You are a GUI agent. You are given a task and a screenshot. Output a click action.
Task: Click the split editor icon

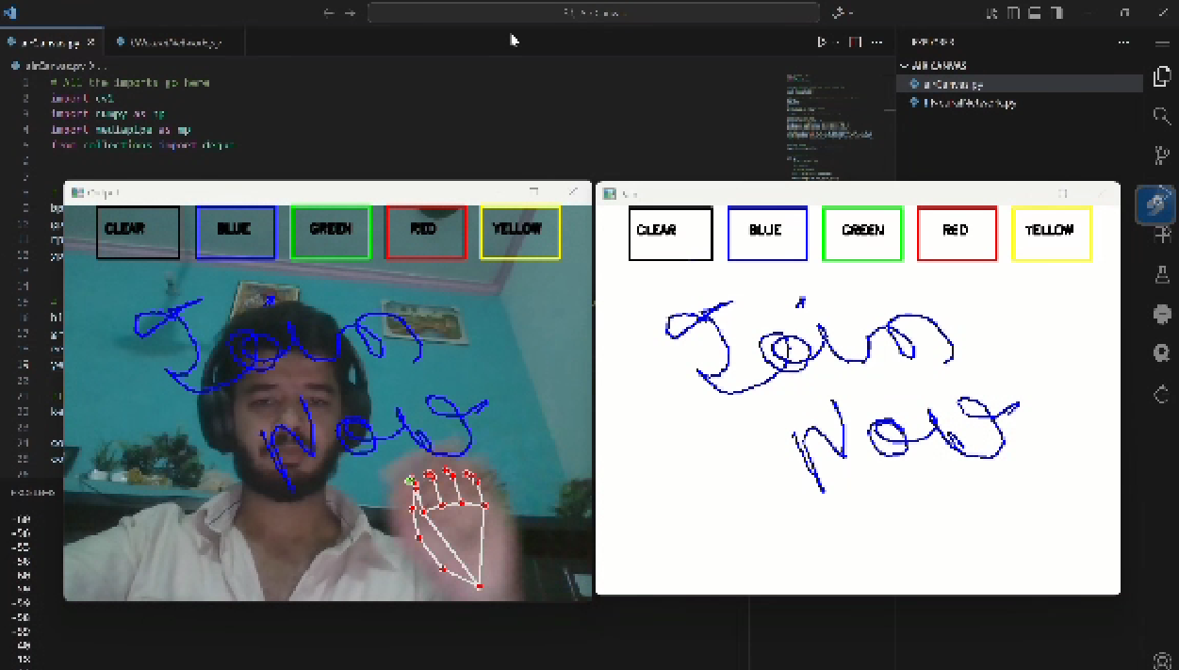click(x=856, y=42)
